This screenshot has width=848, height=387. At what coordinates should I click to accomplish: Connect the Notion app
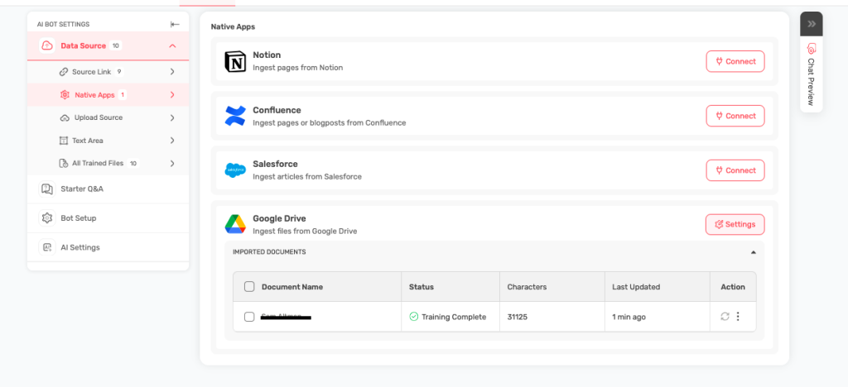coord(735,61)
